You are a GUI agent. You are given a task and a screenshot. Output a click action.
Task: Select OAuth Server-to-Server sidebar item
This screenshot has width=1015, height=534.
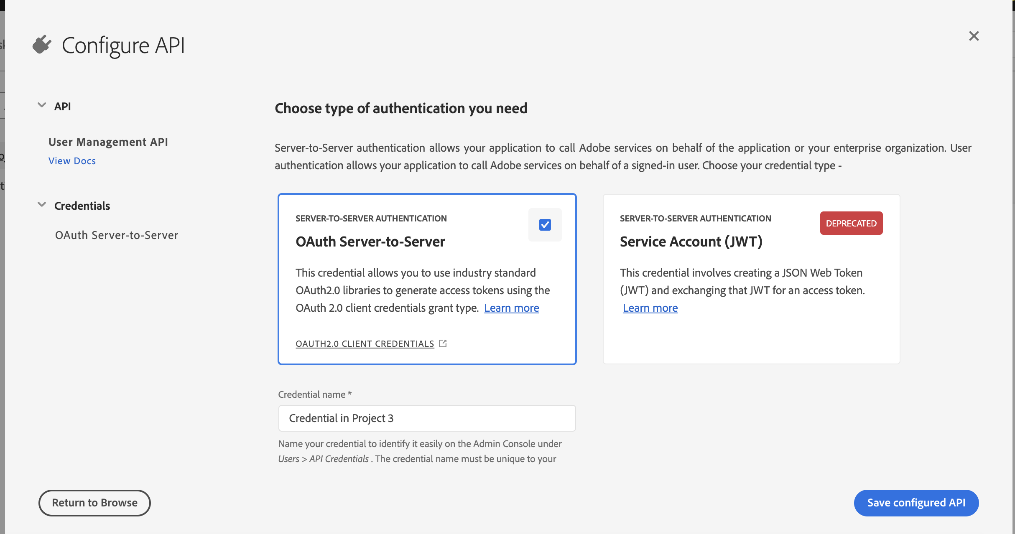click(x=117, y=235)
